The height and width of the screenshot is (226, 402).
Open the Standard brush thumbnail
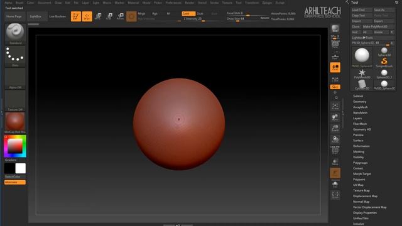[x=15, y=33]
